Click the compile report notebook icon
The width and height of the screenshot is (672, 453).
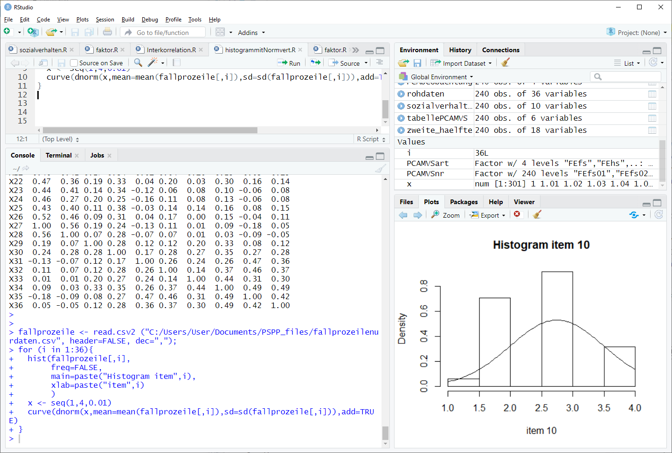(176, 62)
